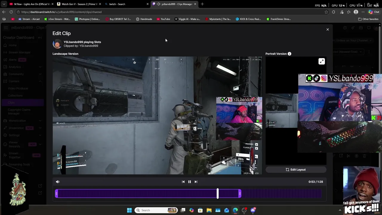Open the Photopea Online bookmark
The width and height of the screenshot is (382, 215).
tap(87, 19)
